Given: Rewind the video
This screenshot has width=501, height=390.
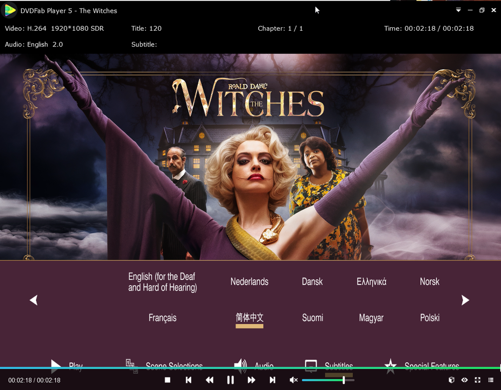Looking at the screenshot, I should pyautogui.click(x=210, y=380).
